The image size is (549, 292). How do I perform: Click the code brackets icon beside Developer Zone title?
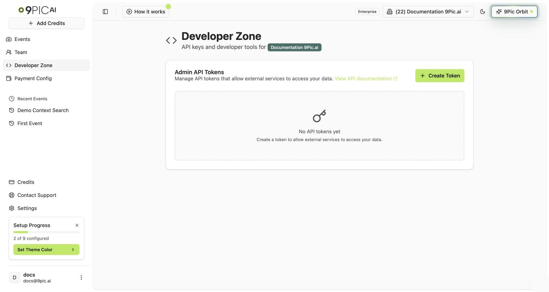[x=171, y=40]
